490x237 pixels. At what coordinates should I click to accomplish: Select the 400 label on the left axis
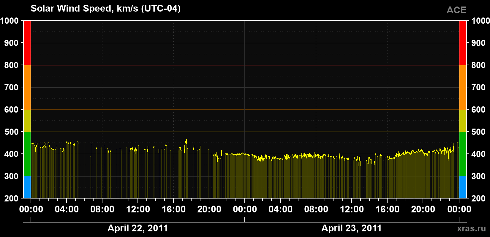point(12,154)
